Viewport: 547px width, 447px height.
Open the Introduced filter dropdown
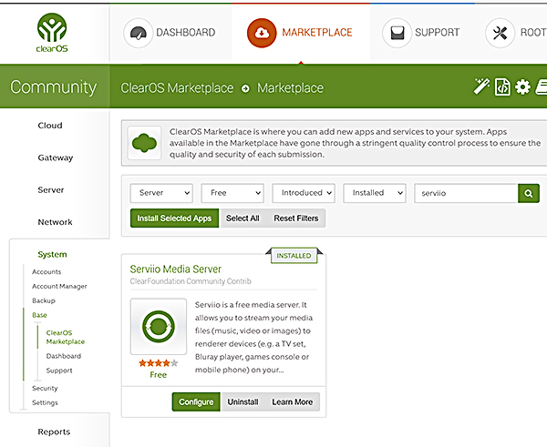(x=304, y=193)
